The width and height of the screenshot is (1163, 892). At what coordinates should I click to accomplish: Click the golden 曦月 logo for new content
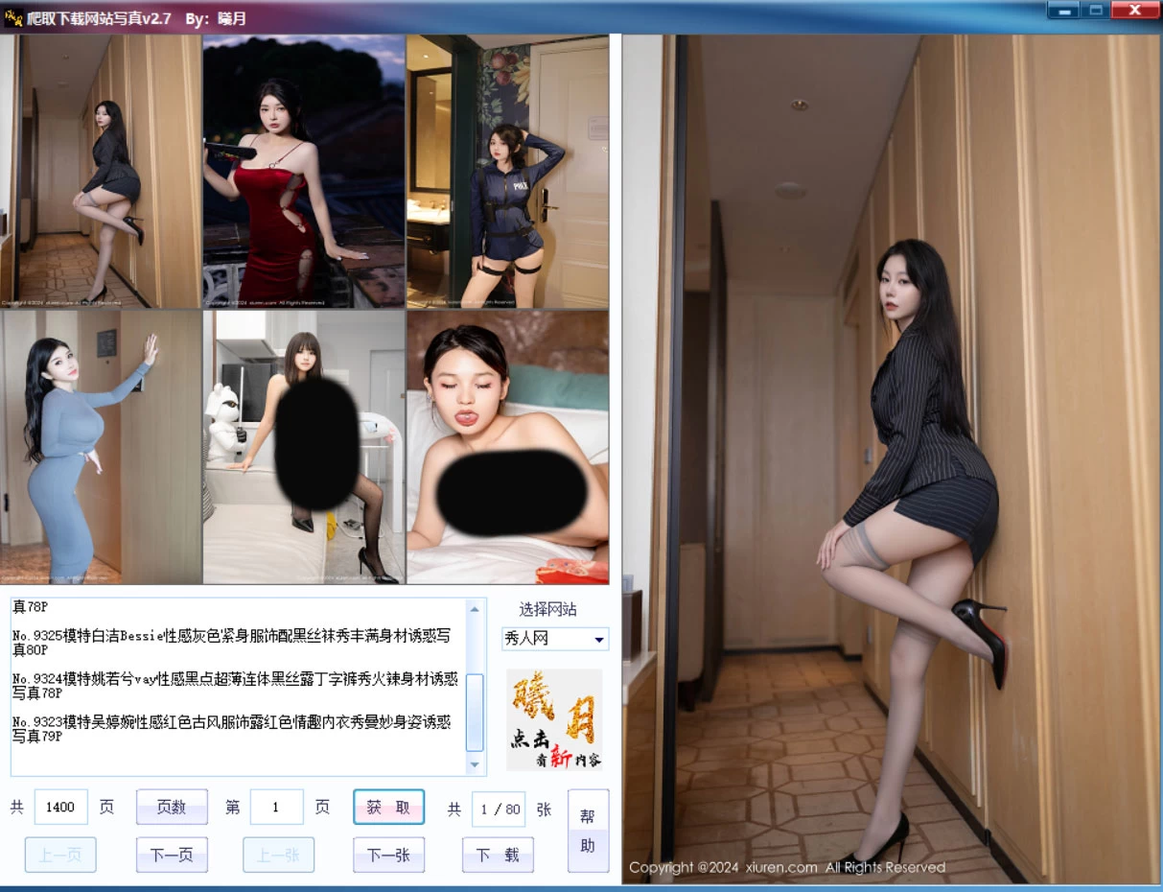point(554,720)
